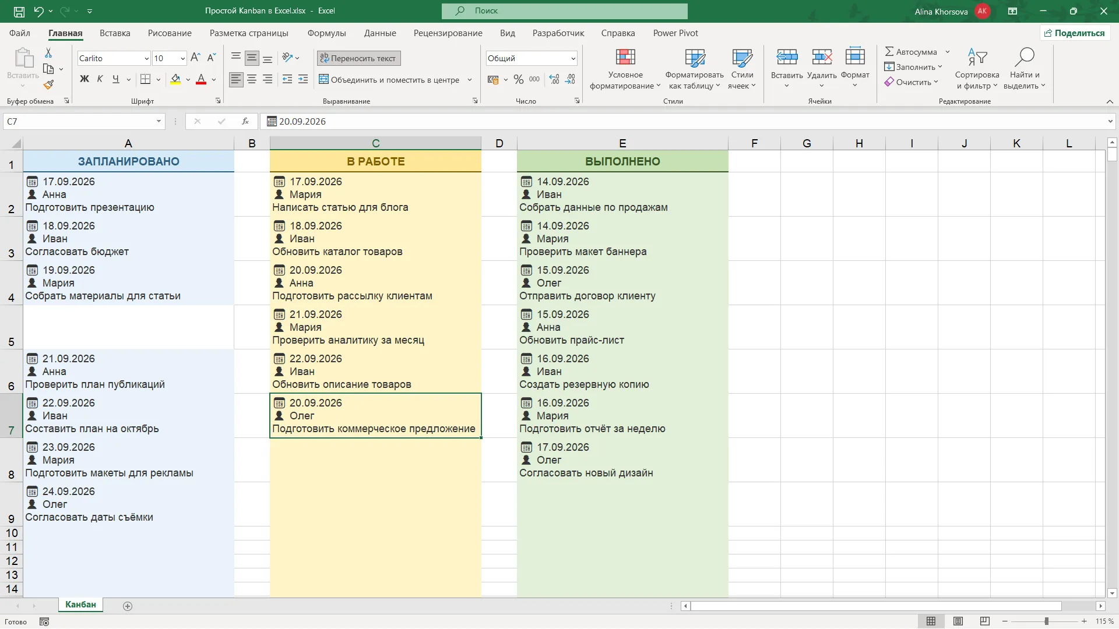This screenshot has height=629, width=1119.
Task: Click the Insert function fx icon
Action: tap(245, 121)
